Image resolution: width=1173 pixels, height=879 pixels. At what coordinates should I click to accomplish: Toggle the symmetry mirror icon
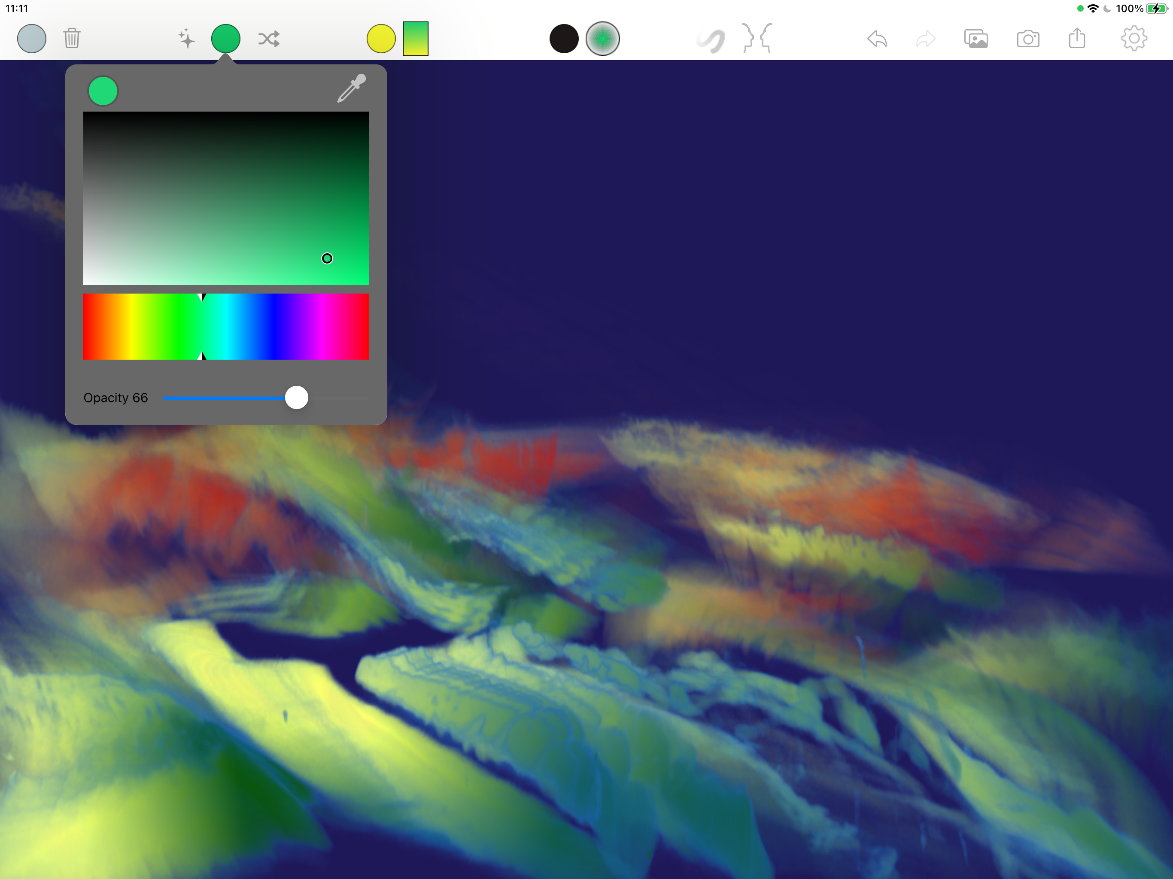pyautogui.click(x=757, y=39)
